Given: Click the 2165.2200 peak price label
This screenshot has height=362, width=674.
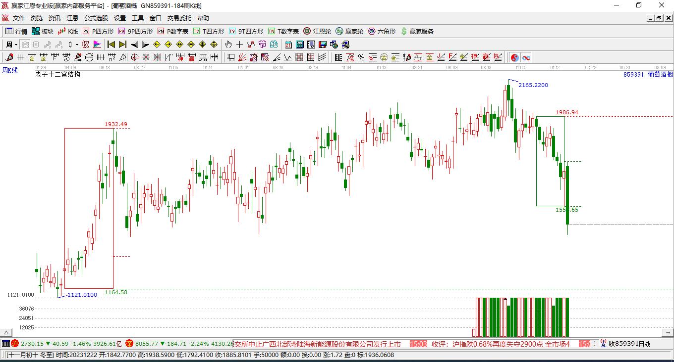Looking at the screenshot, I should (x=533, y=85).
